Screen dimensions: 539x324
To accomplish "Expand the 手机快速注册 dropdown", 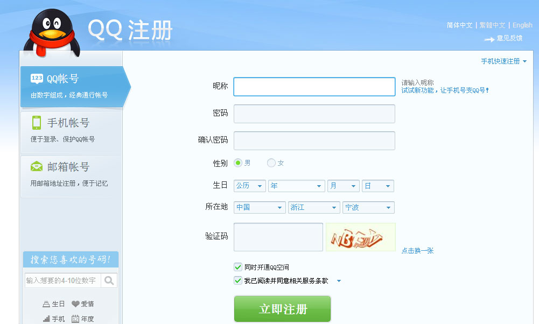I will (503, 61).
